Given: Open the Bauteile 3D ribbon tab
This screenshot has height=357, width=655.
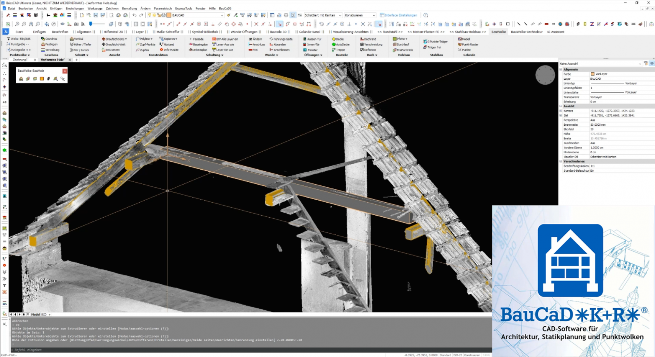Looking at the screenshot, I should coord(278,32).
